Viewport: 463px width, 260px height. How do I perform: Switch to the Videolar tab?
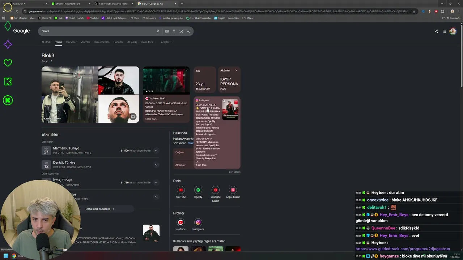(x=85, y=42)
